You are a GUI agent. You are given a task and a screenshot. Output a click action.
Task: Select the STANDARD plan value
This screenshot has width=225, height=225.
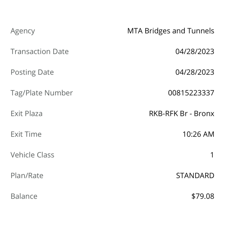click(x=195, y=175)
